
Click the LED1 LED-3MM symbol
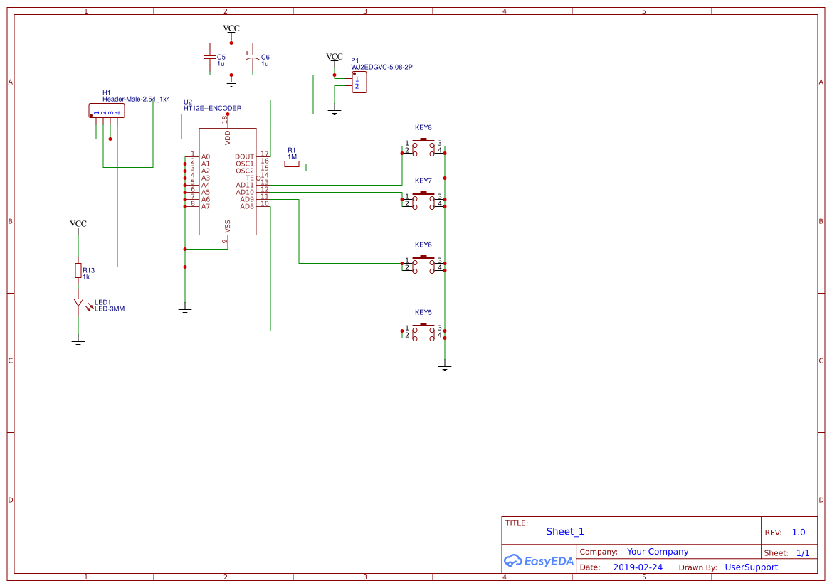point(78,302)
